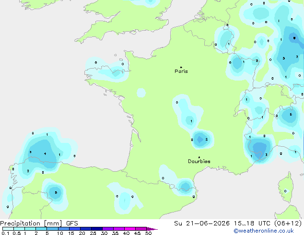Click the 15–20 mm legend swatch
Viewport: 304px width, 235px height.
click(75, 229)
